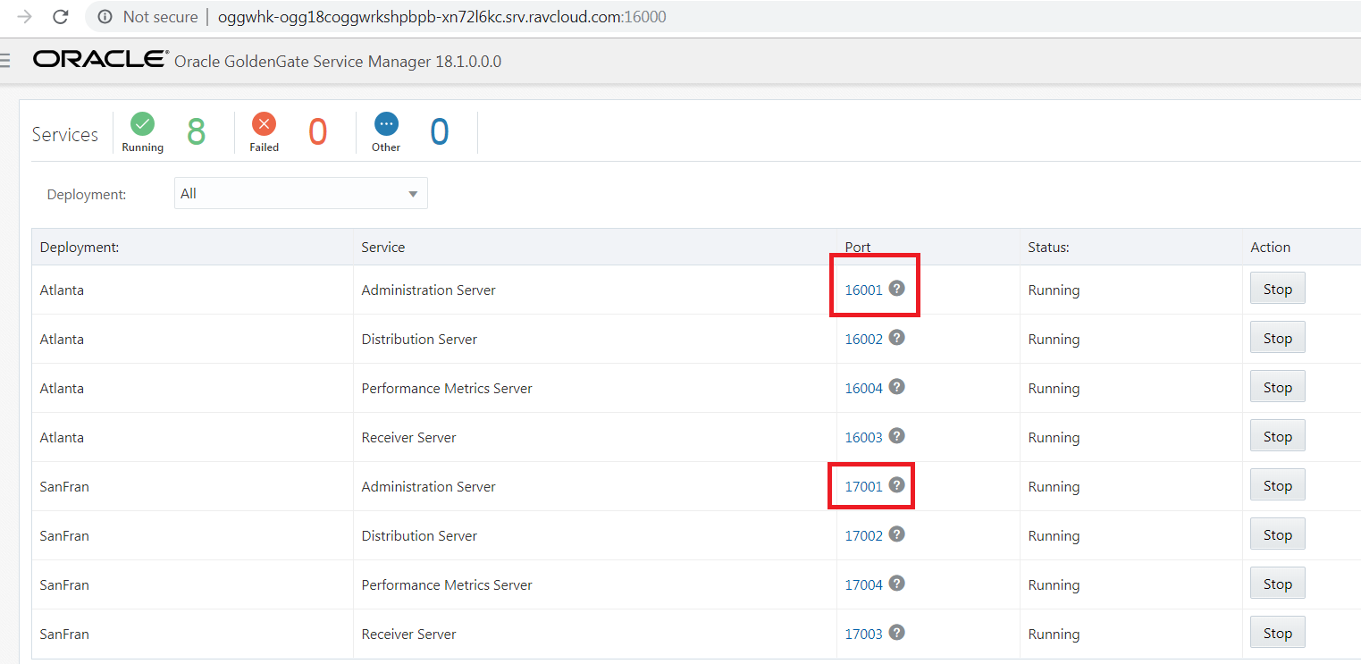This screenshot has width=1361, height=664.
Task: Open port 16004 Atlanta Performance Metrics link
Action: coord(863,389)
